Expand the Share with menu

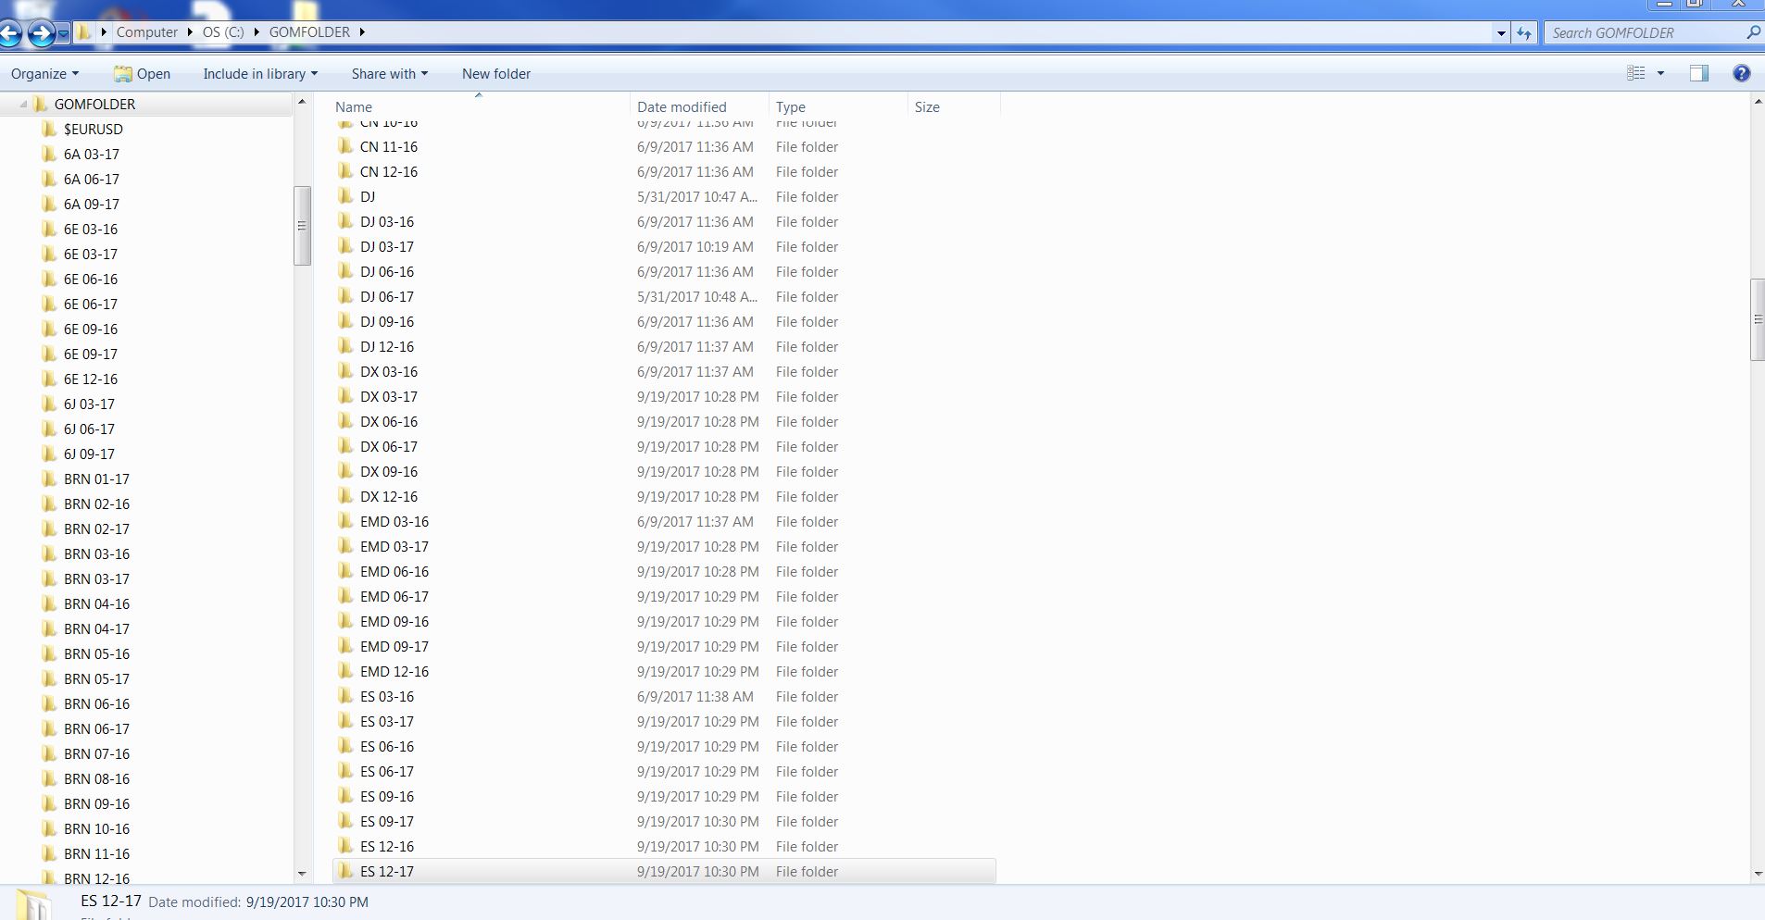389,74
